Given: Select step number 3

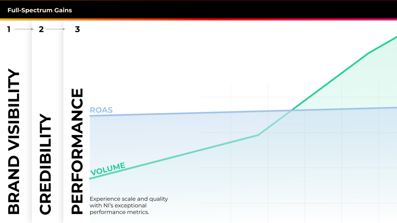Looking at the screenshot, I should [77, 29].
